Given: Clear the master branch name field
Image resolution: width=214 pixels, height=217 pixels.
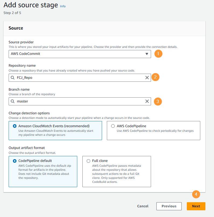Looking at the screenshot, I should pyautogui.click(x=147, y=101).
